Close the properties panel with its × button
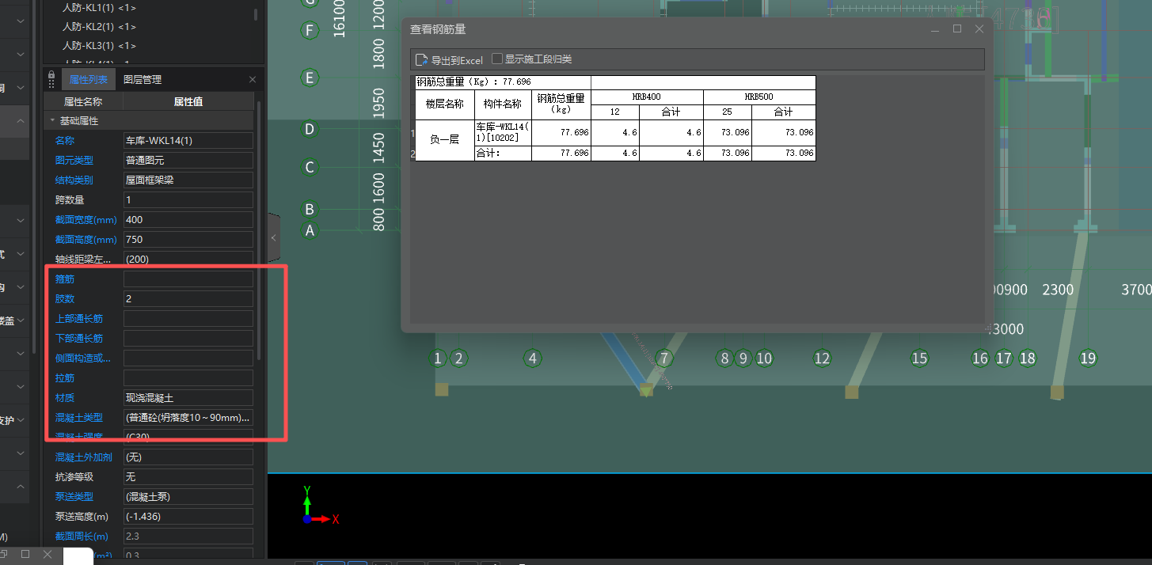Viewport: 1152px width, 565px height. tap(252, 78)
